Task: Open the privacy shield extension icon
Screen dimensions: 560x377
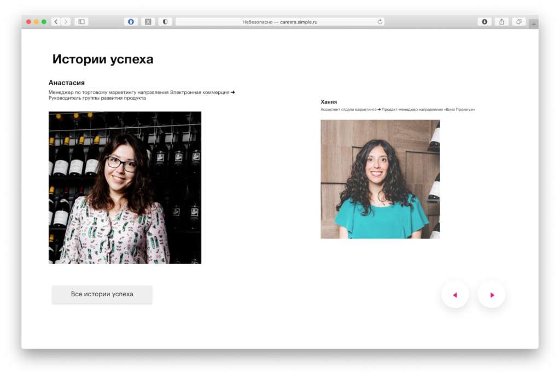Action: [x=165, y=22]
